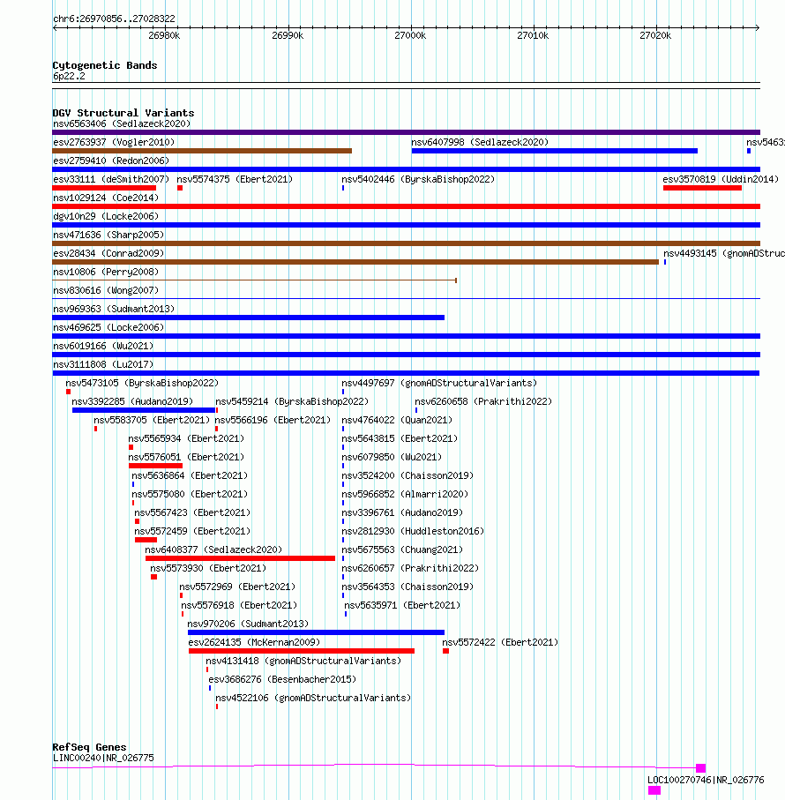
Task: Select nsv3111808 (Lu2017) label
Action: [x=103, y=364]
